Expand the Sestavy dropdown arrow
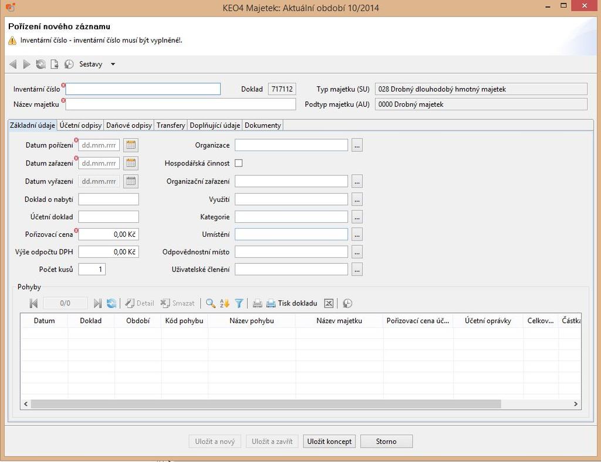Viewport: 601px width, 462px height. pyautogui.click(x=113, y=64)
